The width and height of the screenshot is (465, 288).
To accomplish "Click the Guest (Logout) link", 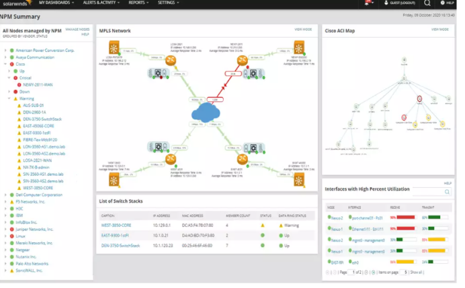I will click(400, 3).
